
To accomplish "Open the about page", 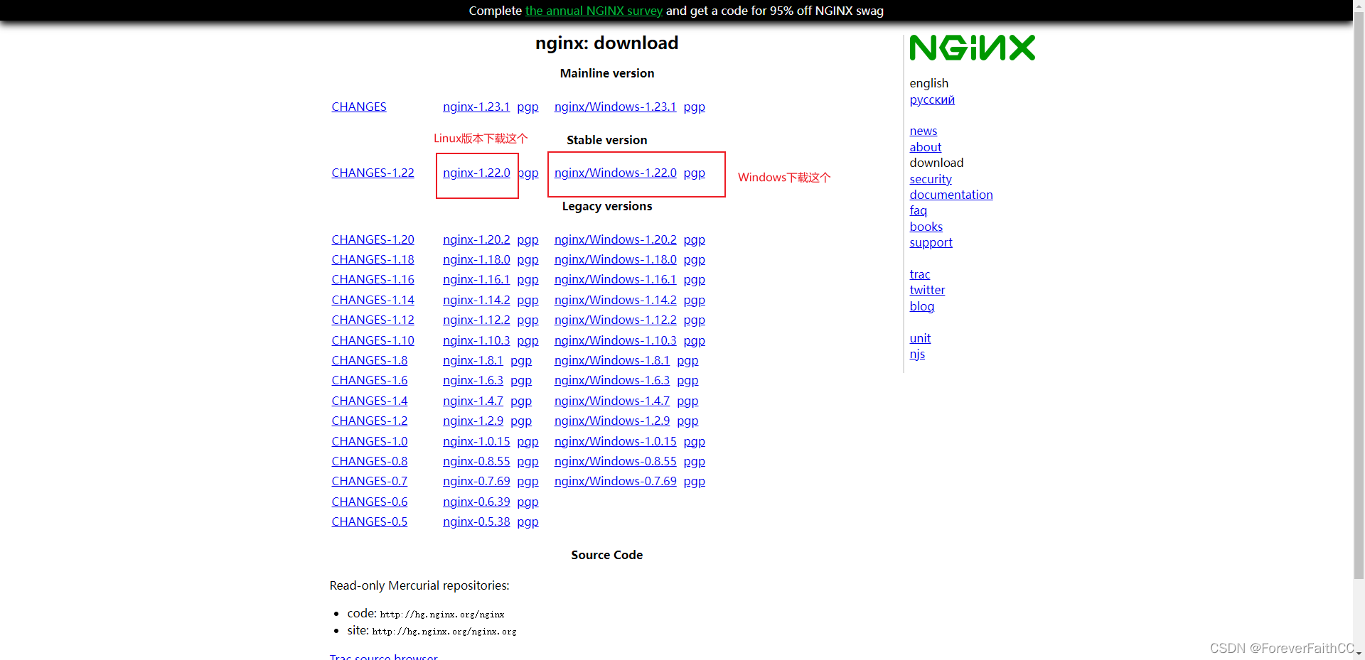I will [925, 147].
